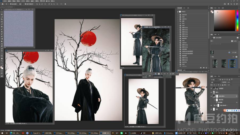Hide the selected generative fill layer
240x135 pixels.
(x=211, y=96)
